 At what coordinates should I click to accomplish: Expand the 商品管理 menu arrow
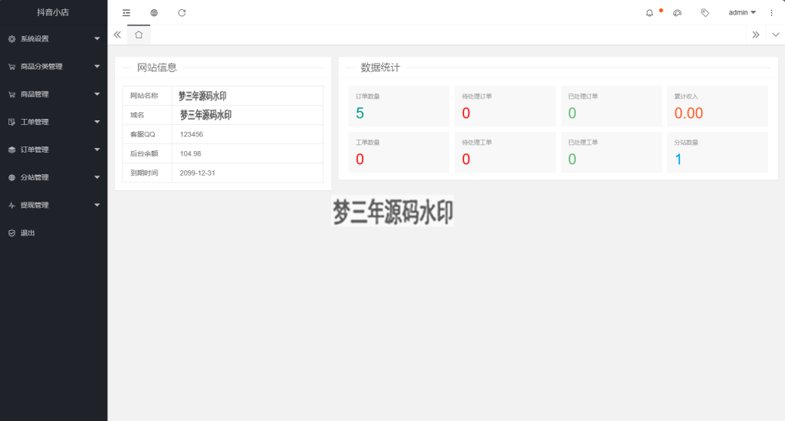[x=97, y=94]
